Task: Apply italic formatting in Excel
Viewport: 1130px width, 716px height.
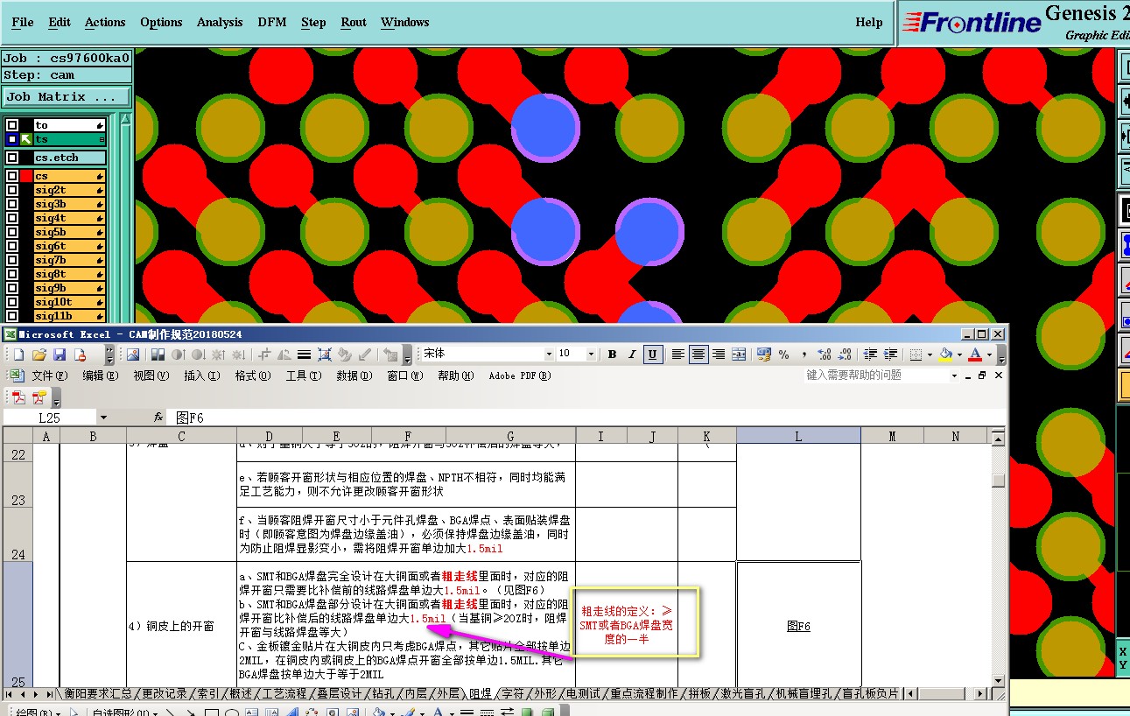Action: [x=632, y=354]
